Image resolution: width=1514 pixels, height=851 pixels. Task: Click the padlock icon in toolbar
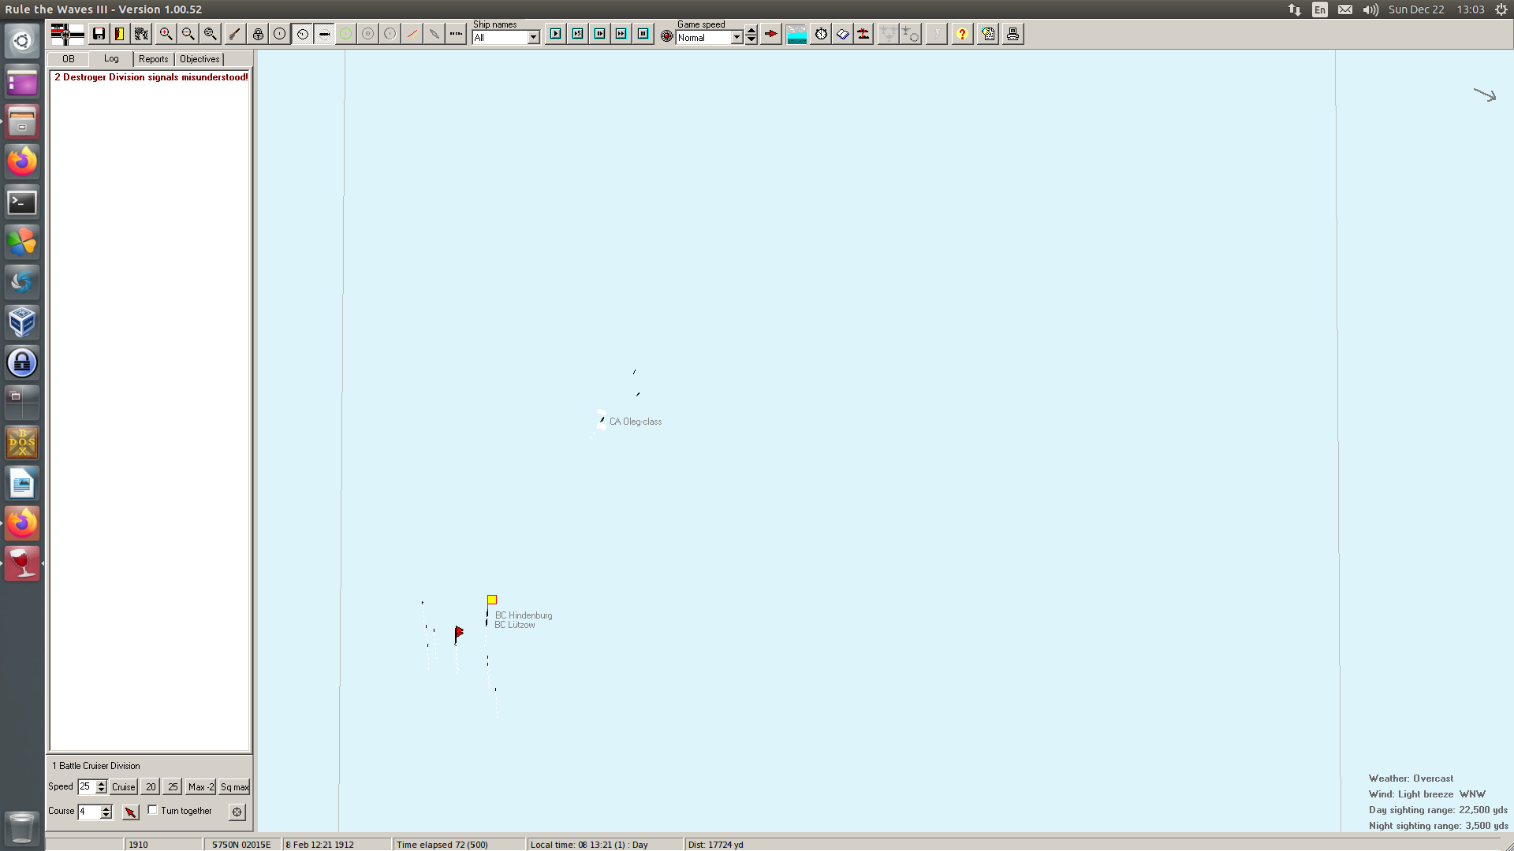(258, 34)
